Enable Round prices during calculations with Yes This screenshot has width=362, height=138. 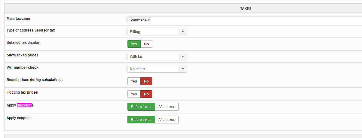(x=134, y=81)
